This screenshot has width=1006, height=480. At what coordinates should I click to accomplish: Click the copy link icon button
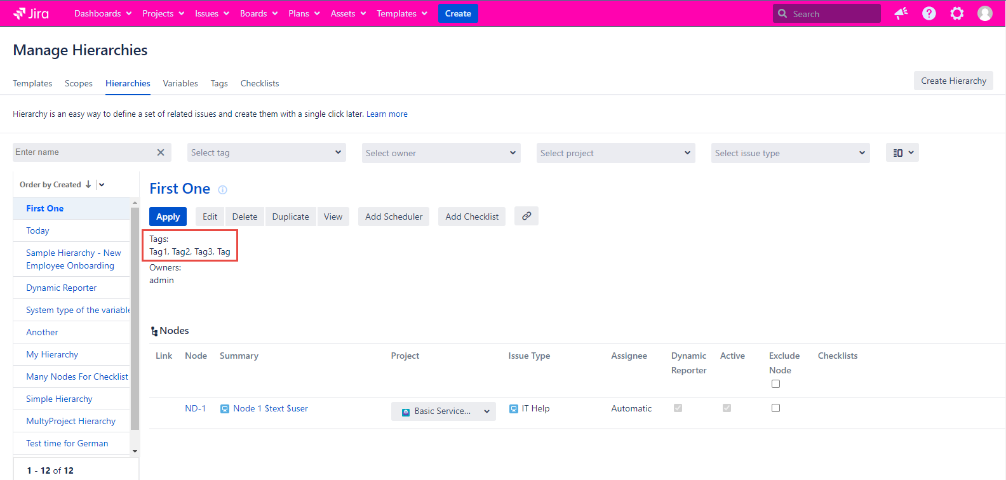pos(526,216)
